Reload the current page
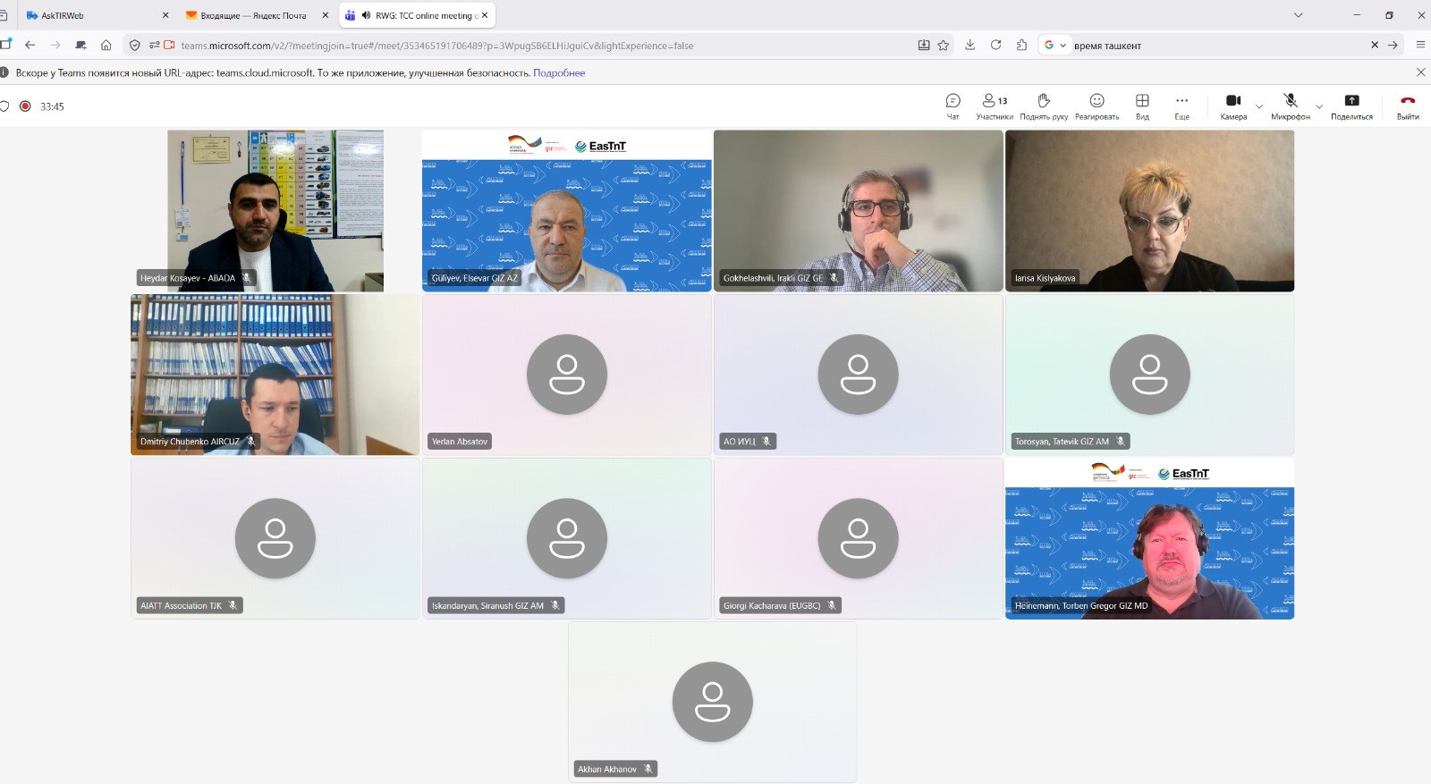Image resolution: width=1431 pixels, height=784 pixels. click(x=995, y=46)
